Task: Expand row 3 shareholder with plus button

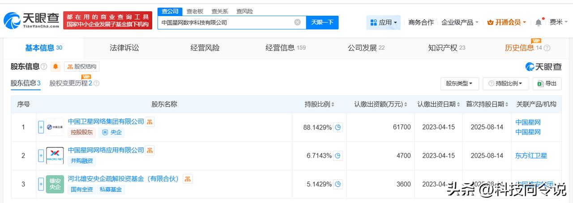Action: [41, 184]
